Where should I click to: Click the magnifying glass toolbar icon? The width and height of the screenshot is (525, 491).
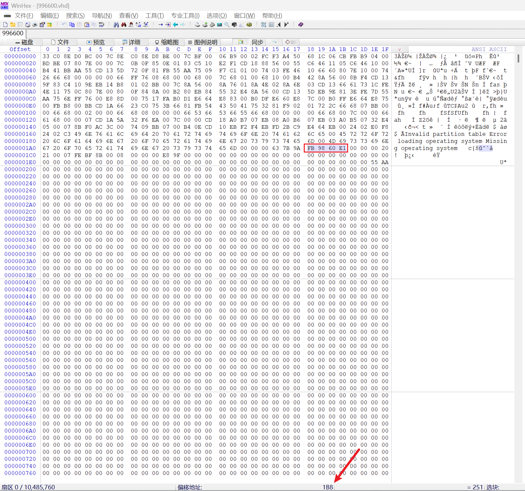pos(227,25)
